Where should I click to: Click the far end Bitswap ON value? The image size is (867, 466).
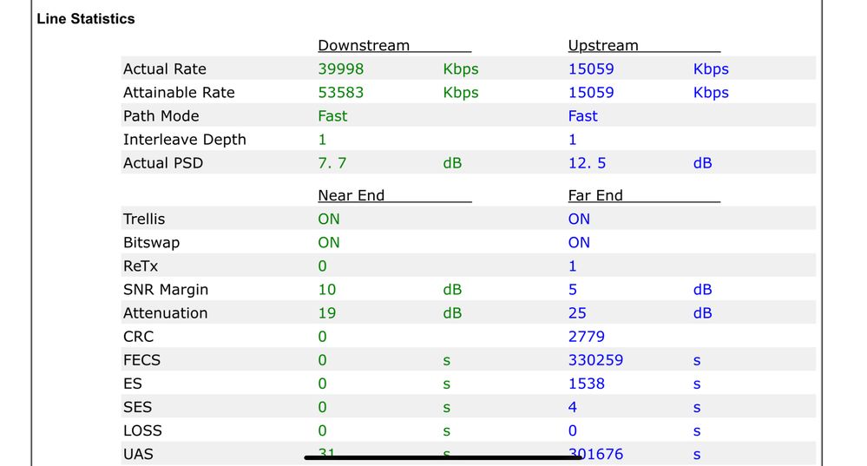click(579, 243)
